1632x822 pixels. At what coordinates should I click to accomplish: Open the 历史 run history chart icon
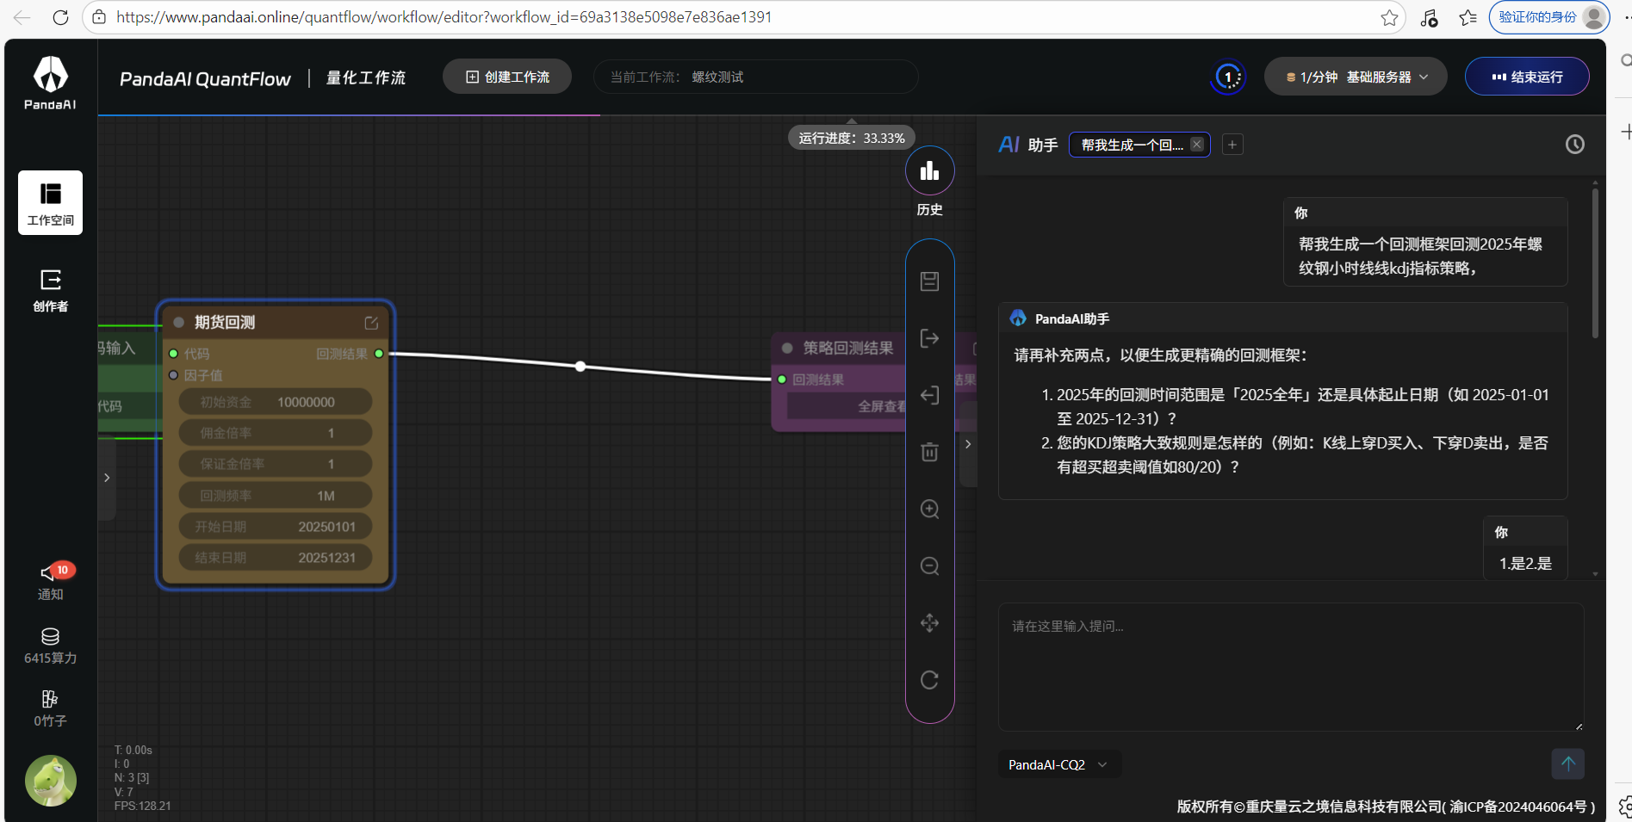pyautogui.click(x=929, y=170)
